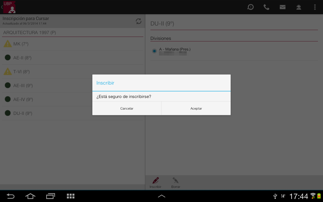Open the three-dot overflow menu
The image size is (323, 202).
pos(315,7)
